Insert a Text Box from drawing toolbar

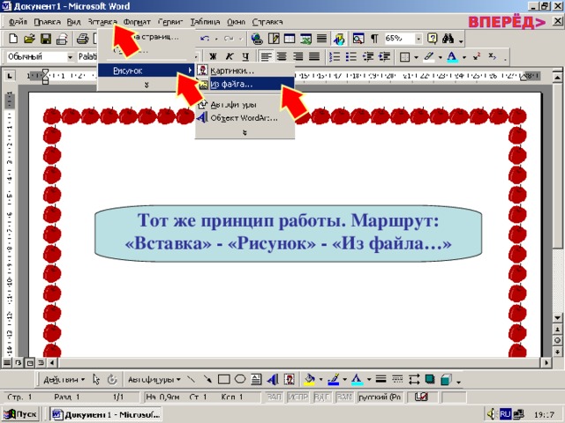pyautogui.click(x=256, y=379)
